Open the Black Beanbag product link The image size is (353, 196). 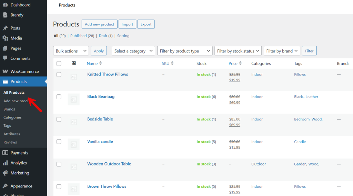point(101,97)
